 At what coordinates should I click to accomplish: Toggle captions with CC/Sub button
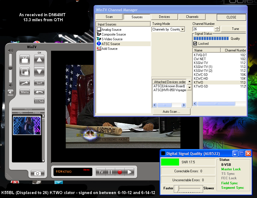[x=39, y=101]
